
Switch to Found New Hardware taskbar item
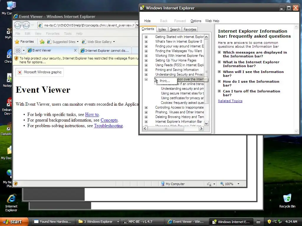(53, 222)
